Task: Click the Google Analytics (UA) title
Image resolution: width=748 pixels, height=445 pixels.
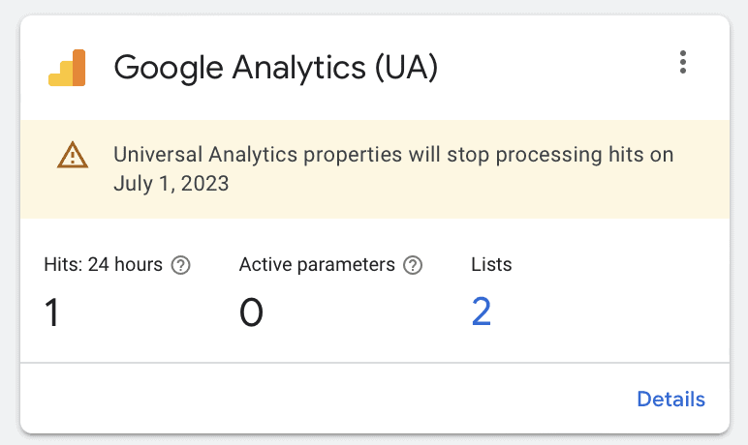Action: click(276, 68)
